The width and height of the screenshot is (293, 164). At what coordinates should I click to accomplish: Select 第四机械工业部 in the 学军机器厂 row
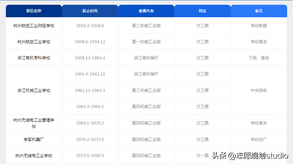click(x=146, y=139)
